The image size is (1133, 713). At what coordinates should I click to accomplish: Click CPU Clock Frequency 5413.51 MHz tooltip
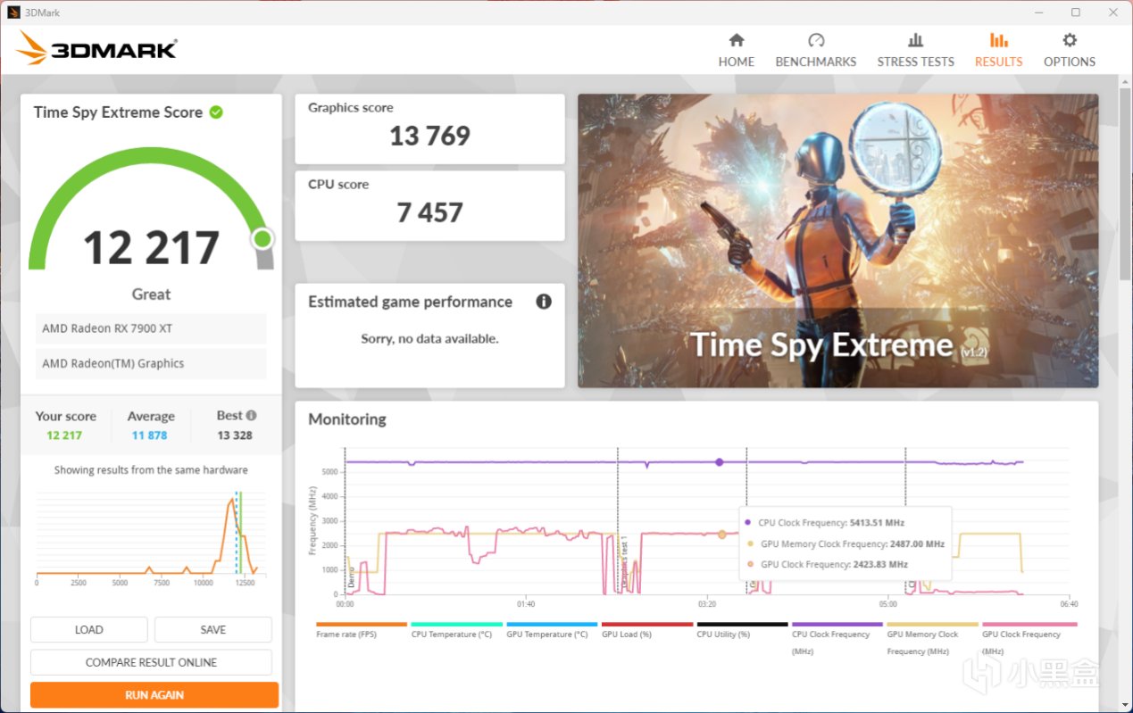click(830, 523)
